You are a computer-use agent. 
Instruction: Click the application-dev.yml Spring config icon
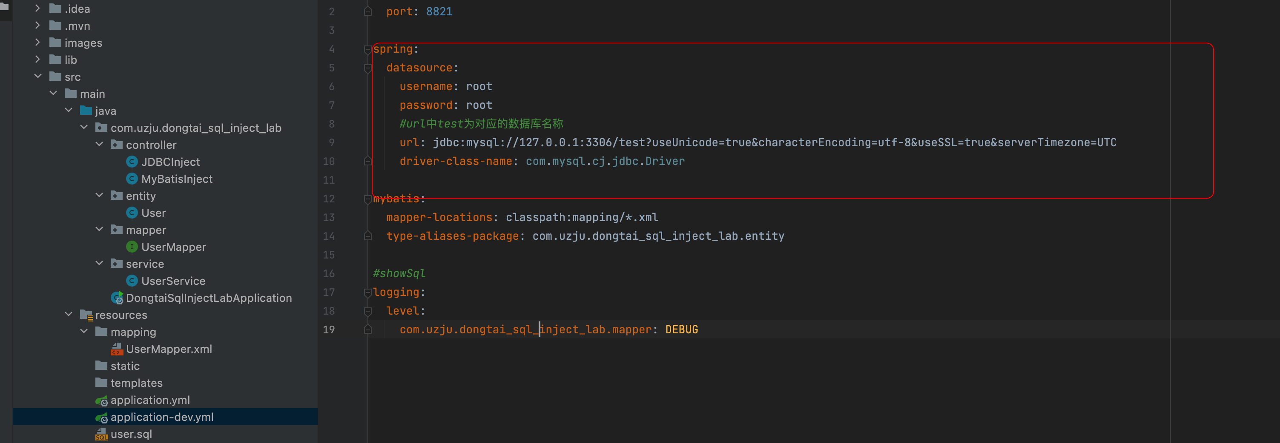[101, 417]
